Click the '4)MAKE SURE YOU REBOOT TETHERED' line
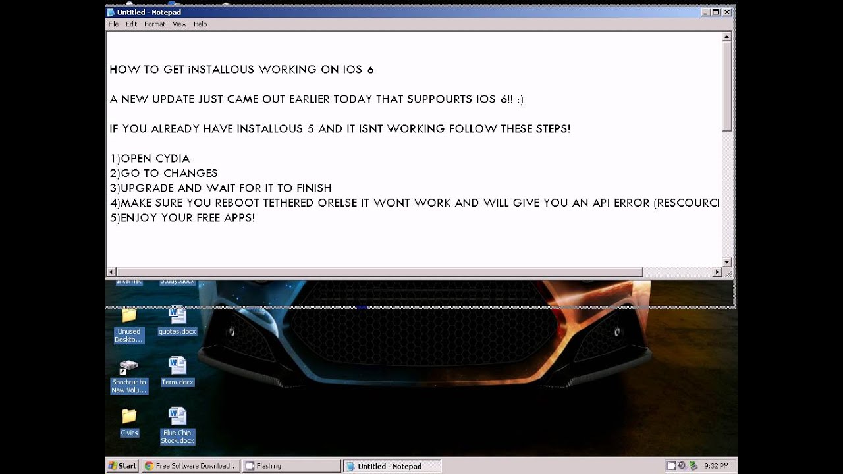The height and width of the screenshot is (474, 843). 415,203
